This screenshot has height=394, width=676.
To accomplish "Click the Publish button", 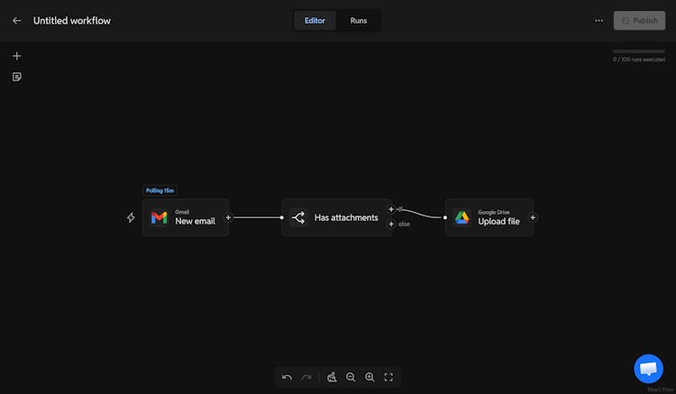I will tap(639, 21).
